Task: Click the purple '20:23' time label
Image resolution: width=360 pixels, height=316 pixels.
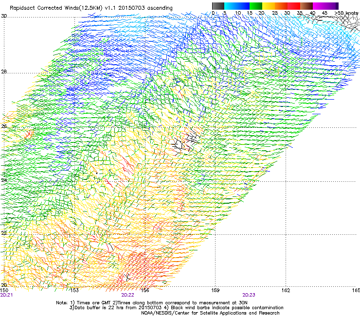Action: (249, 295)
